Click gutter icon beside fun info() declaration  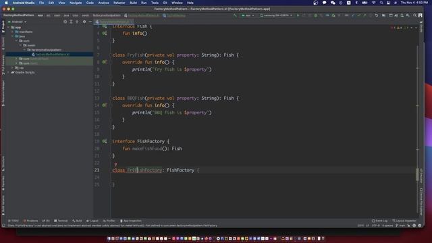pyautogui.click(x=105, y=33)
